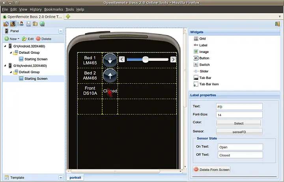Switch to the portrait tab
This screenshot has width=284, height=182.
[x=75, y=178]
